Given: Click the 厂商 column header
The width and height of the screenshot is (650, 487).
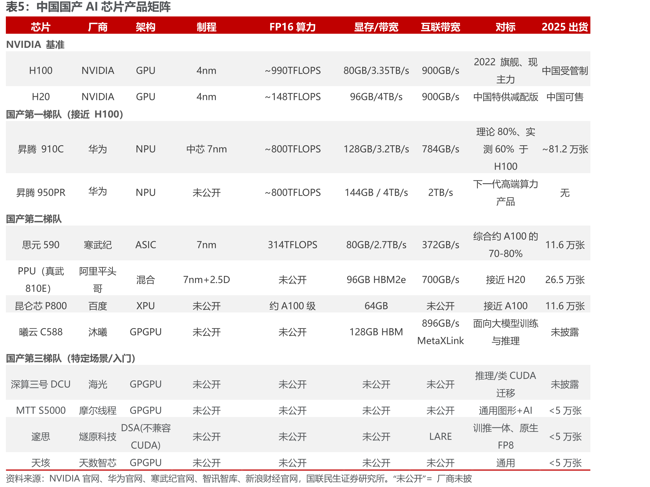Looking at the screenshot, I should click(98, 27).
